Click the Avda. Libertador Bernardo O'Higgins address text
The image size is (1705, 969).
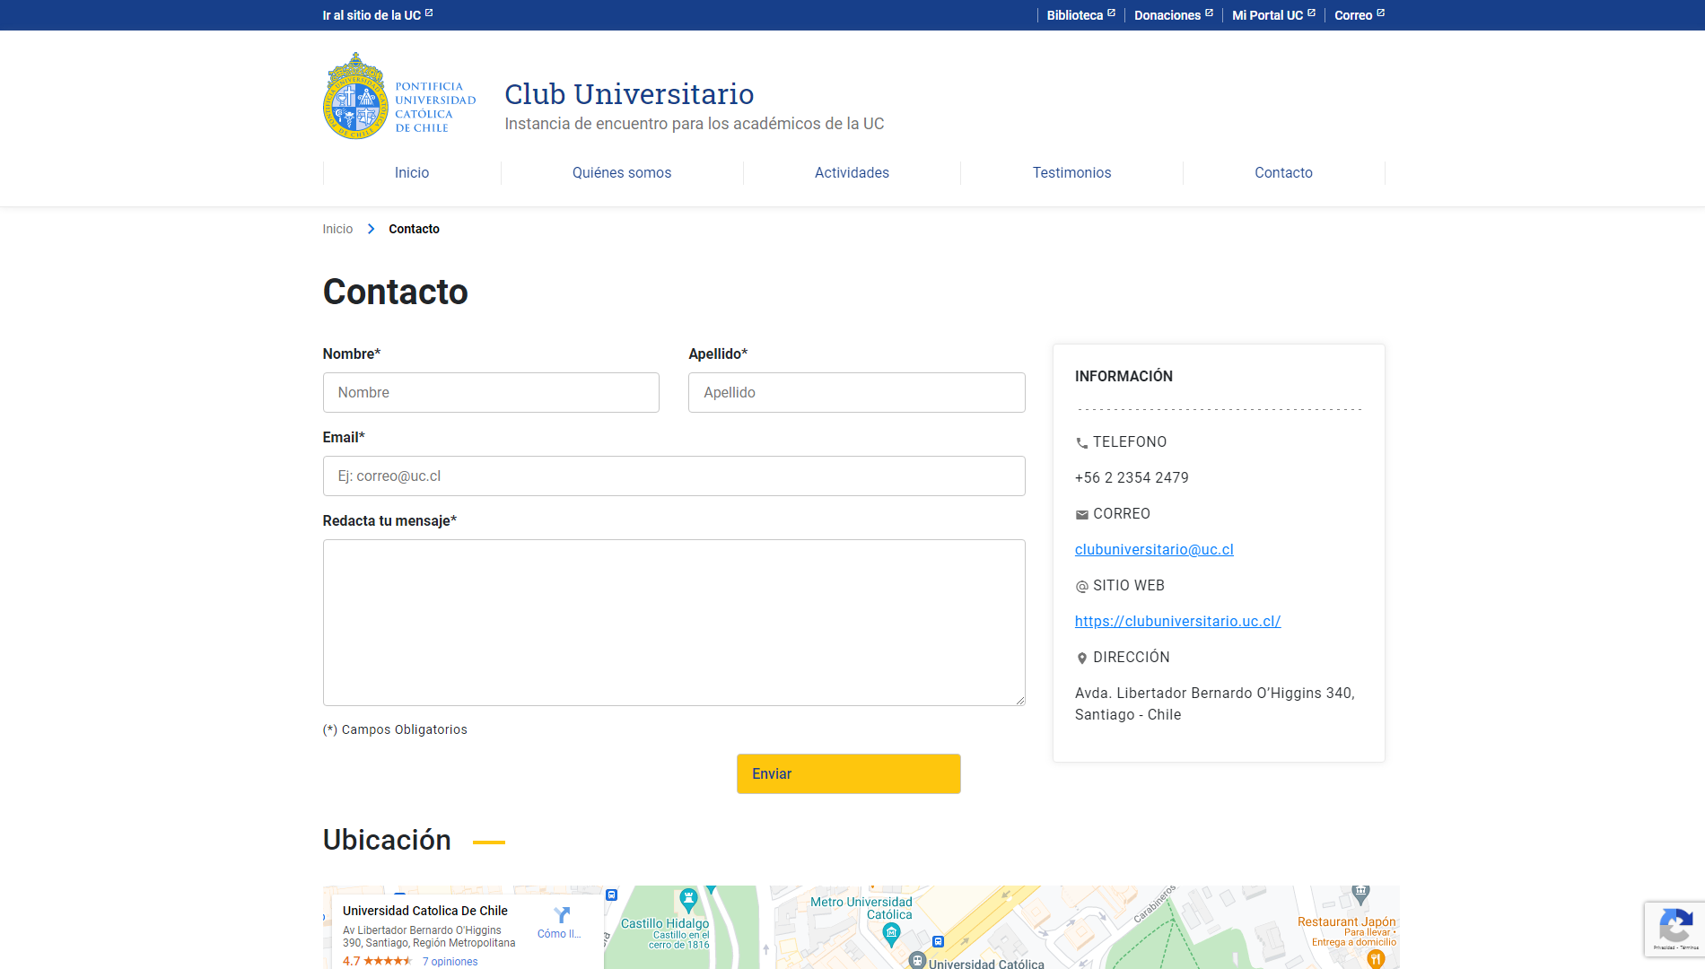coord(1215,703)
